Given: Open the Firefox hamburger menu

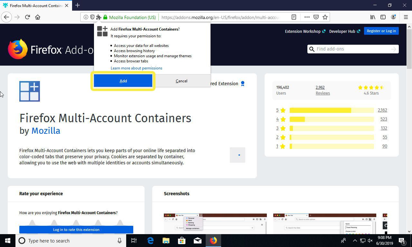Looking at the screenshot, I should point(406,17).
